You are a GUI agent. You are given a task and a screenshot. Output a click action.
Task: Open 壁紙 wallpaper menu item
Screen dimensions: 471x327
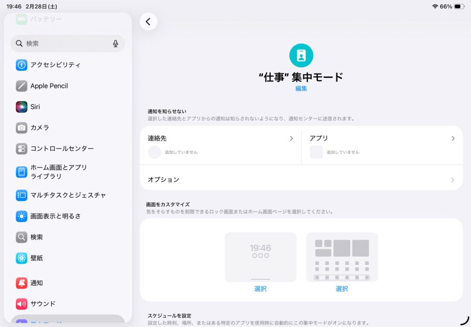(37, 258)
